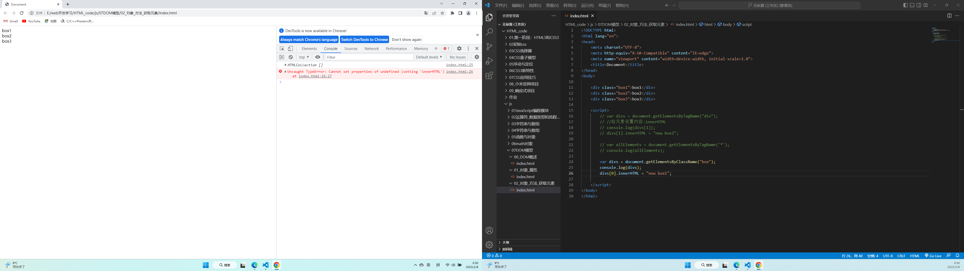This screenshot has width=964, height=271.
Task: Open the Chrome profile avatar
Action: coord(468,13)
